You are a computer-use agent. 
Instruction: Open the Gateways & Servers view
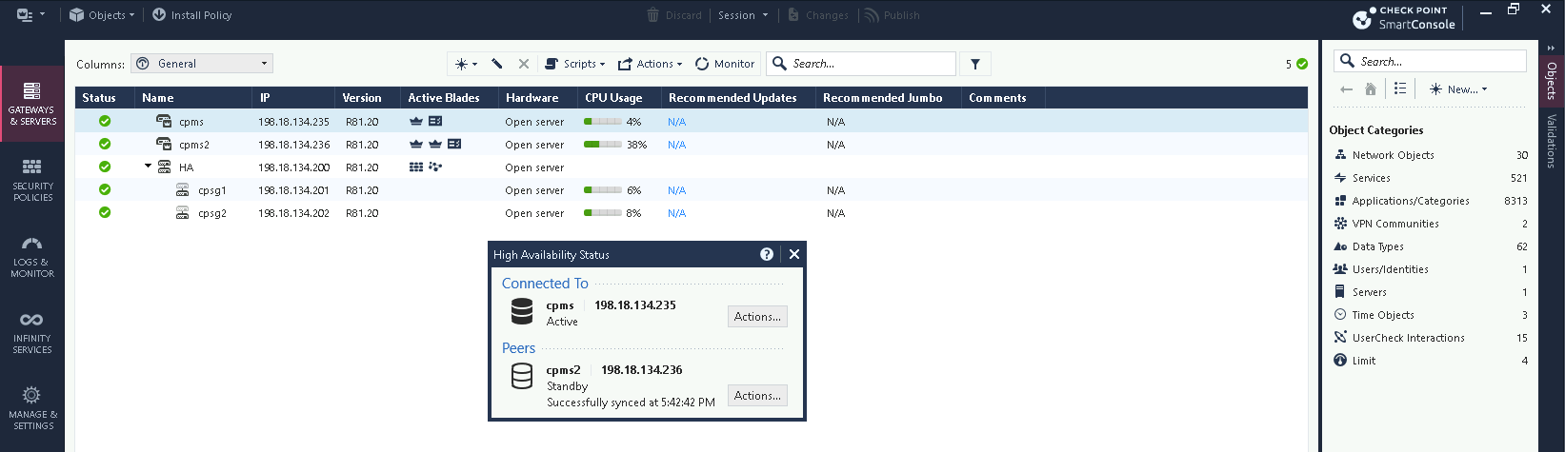point(32,103)
